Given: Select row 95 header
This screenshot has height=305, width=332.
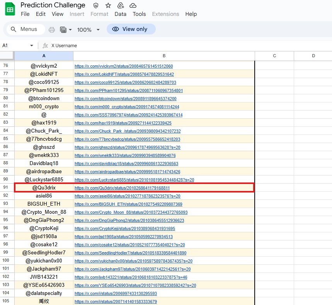Looking at the screenshot, I should (5, 220).
